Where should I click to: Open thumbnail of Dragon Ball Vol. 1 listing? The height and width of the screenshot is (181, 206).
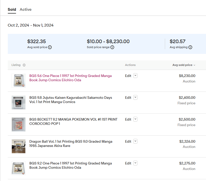(19, 146)
